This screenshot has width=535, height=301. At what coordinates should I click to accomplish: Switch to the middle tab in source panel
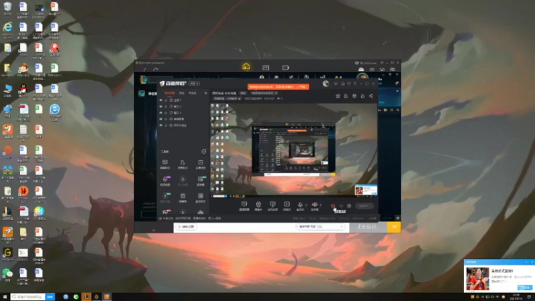(x=181, y=93)
